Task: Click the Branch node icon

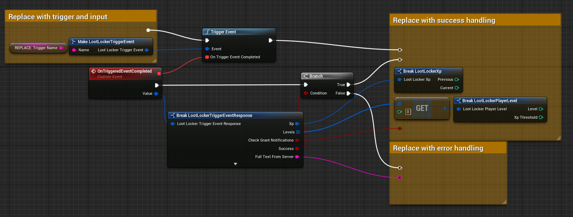Action: 306,76
